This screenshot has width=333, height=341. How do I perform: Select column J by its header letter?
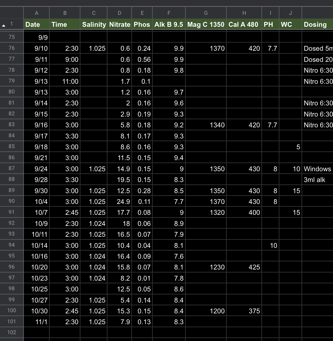[x=290, y=13]
